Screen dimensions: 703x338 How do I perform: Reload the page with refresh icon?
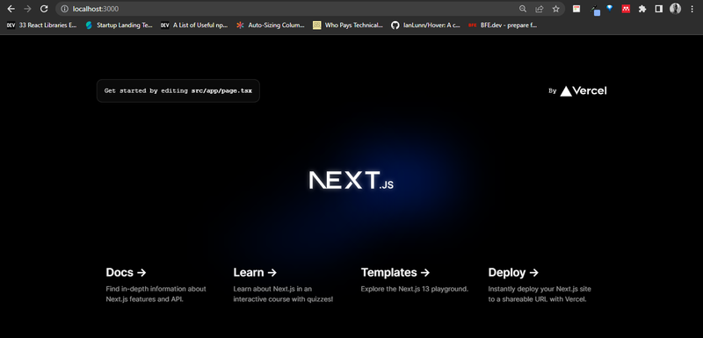44,9
